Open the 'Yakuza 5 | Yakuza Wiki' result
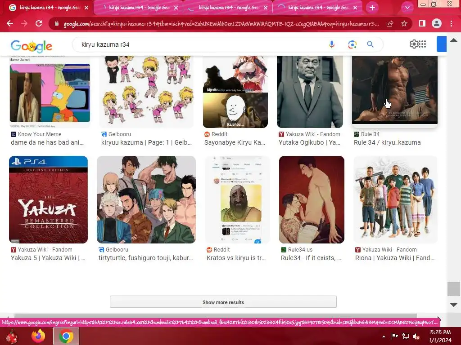 [x=48, y=258]
